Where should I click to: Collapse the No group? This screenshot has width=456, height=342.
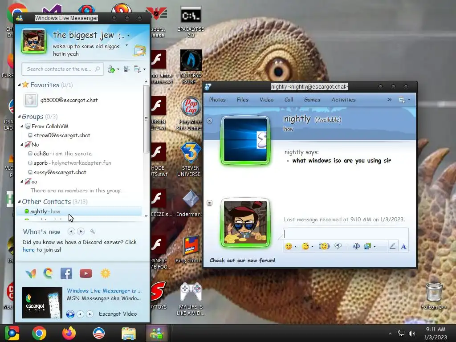click(22, 145)
